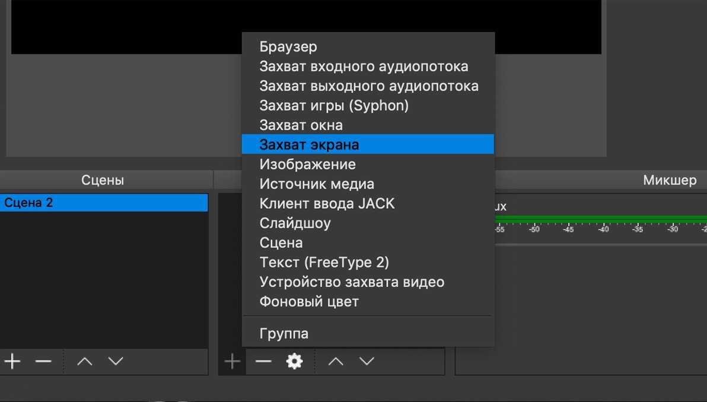Choose Захват игры (Syphon) option
707x402 pixels.
[334, 106]
